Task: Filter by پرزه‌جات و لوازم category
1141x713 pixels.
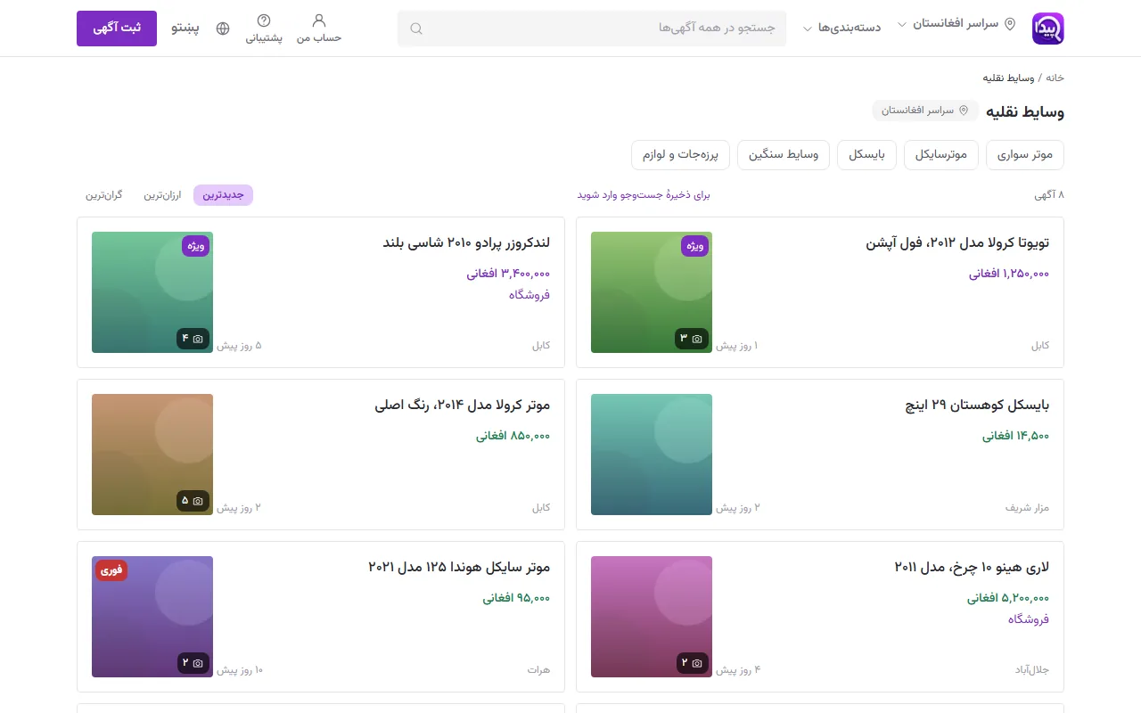Action: click(x=681, y=155)
